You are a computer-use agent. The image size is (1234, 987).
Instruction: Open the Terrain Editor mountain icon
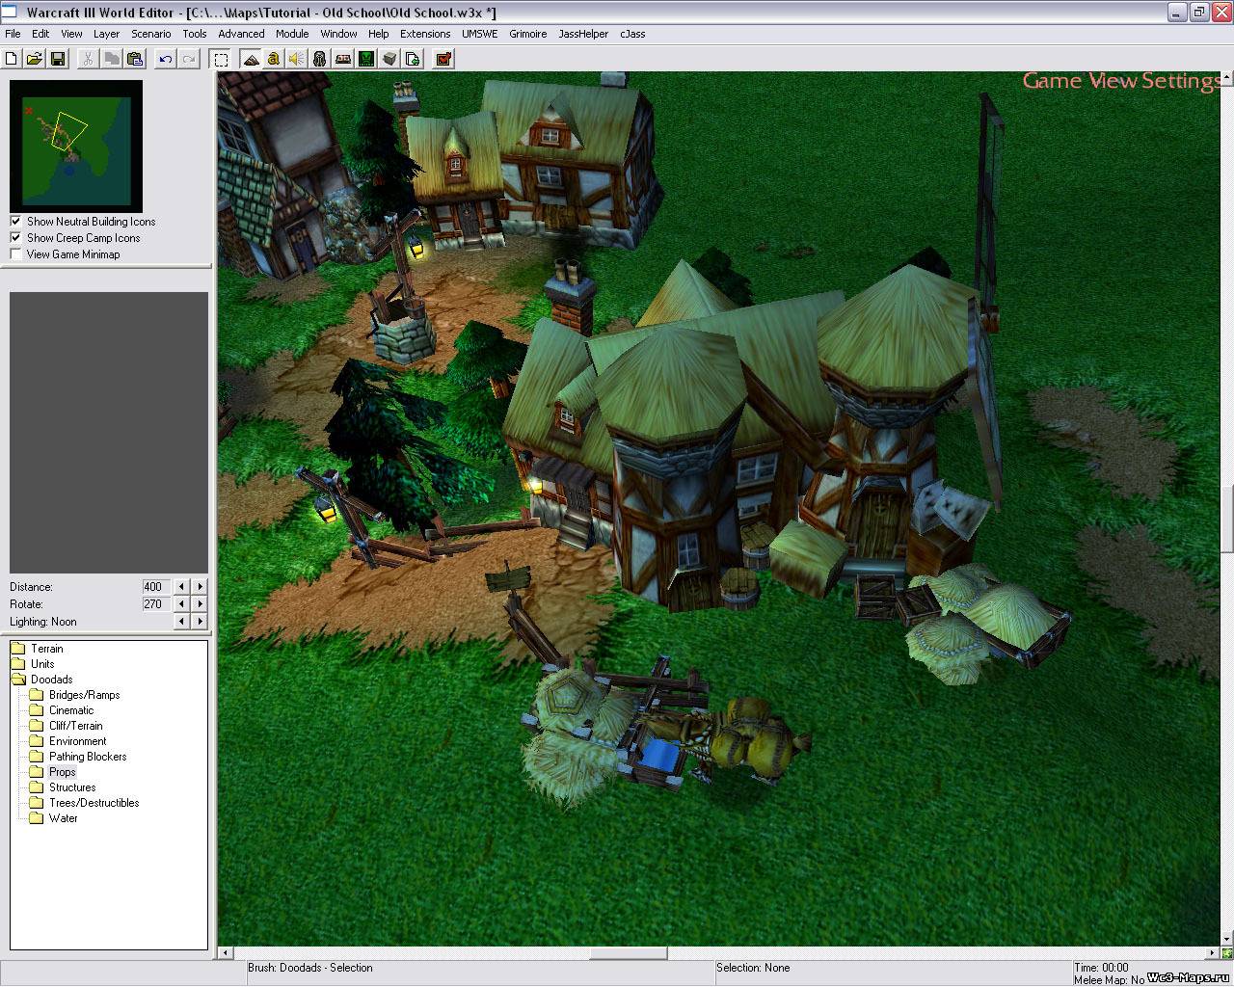click(251, 59)
